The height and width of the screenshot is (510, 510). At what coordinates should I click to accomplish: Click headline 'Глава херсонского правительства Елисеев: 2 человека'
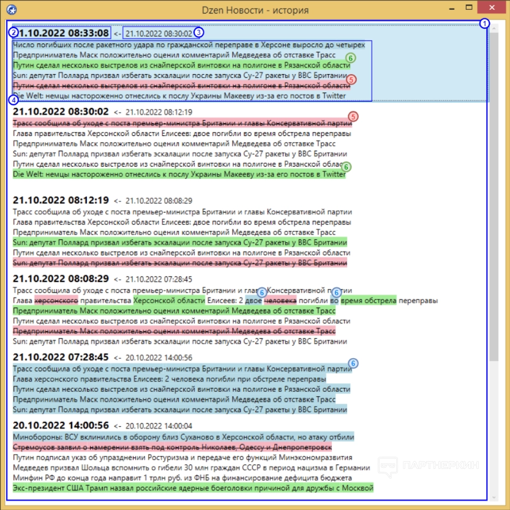[169, 379]
